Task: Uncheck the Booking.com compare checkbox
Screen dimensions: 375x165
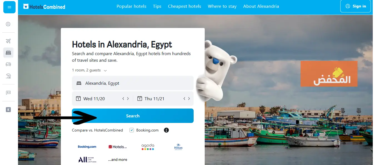Action: [132, 130]
